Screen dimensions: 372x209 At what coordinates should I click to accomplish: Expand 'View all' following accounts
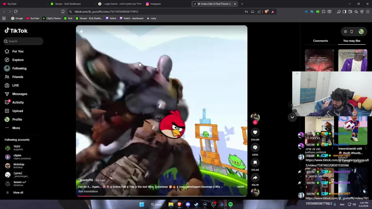[x=18, y=192]
